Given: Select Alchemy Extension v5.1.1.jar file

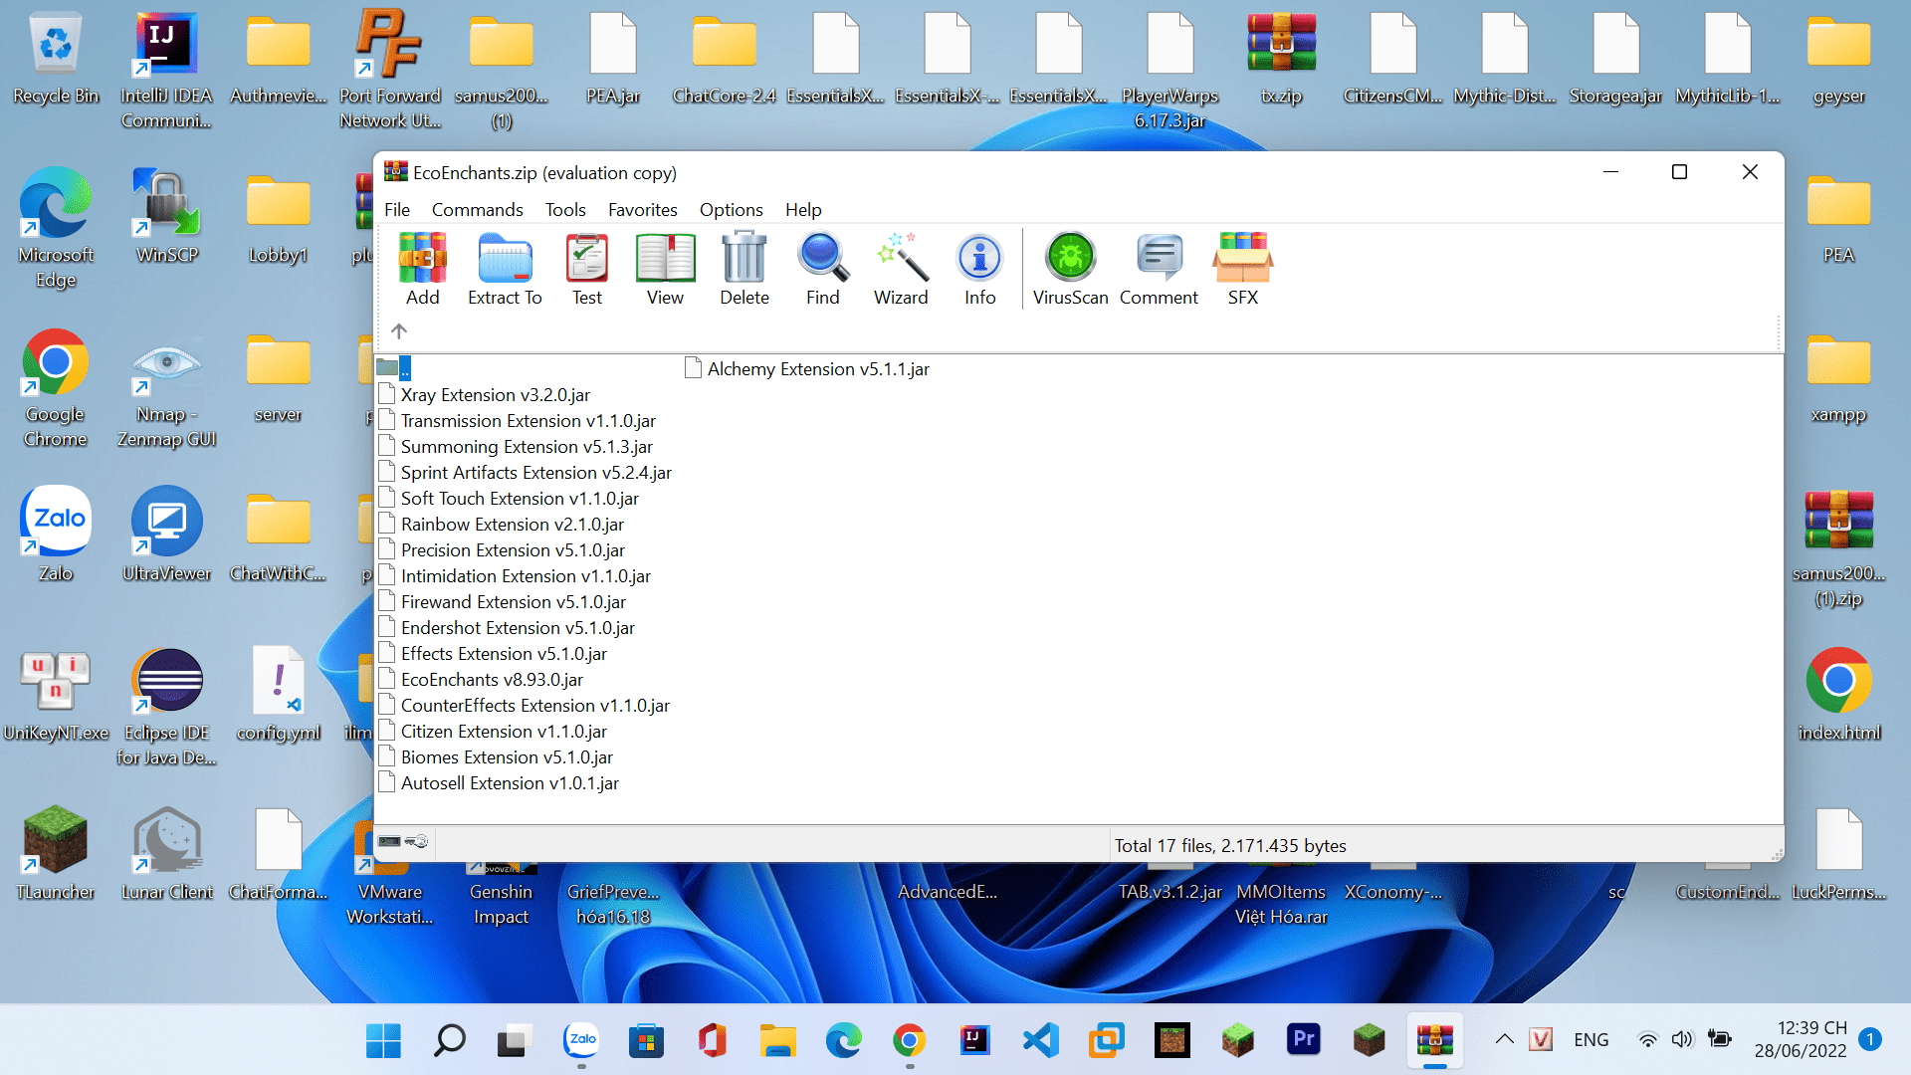Looking at the screenshot, I should coord(817,369).
